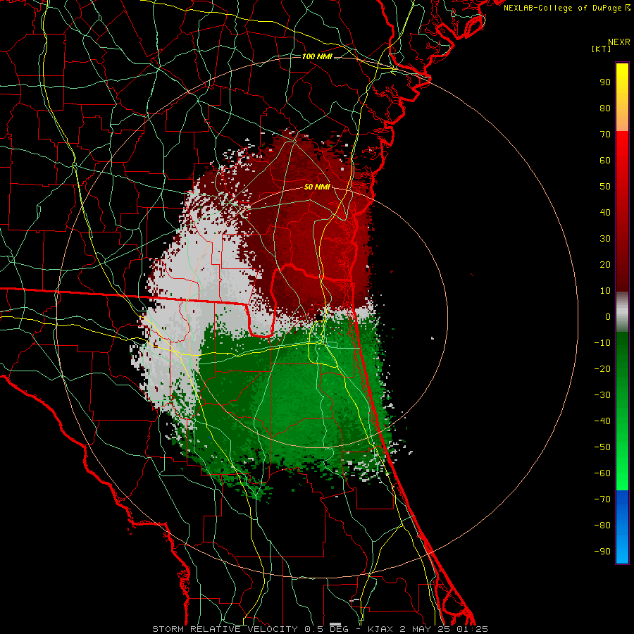Click the NEXLAB-College of DuPage header text
The width and height of the screenshot is (634, 634).
pos(566,8)
